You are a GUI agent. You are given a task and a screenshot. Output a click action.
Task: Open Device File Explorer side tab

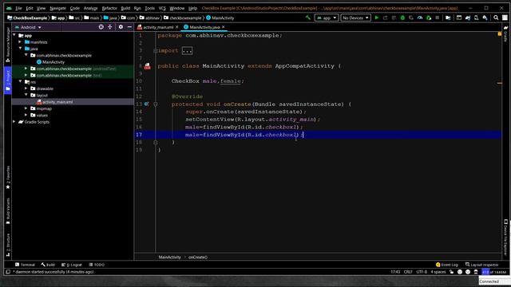point(505,237)
